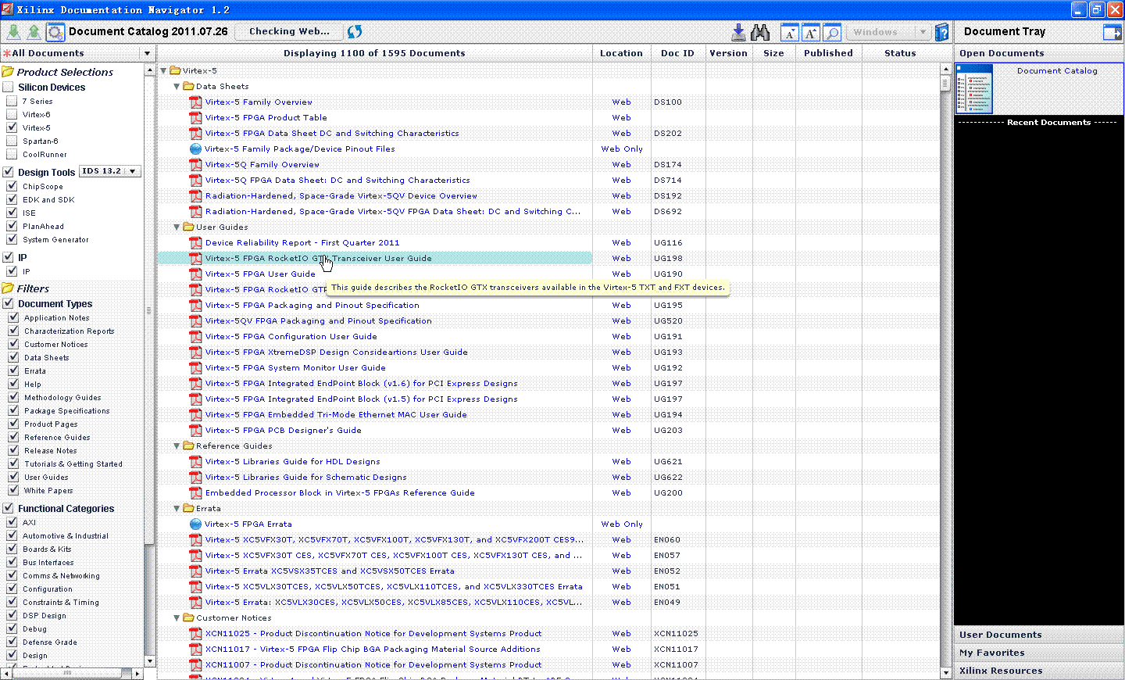
Task: Click the Document Tray collapse arrow icon
Action: 1112,32
